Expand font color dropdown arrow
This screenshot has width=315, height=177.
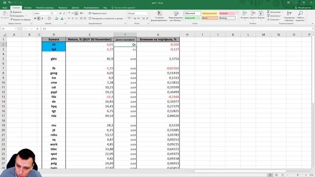click(64, 19)
